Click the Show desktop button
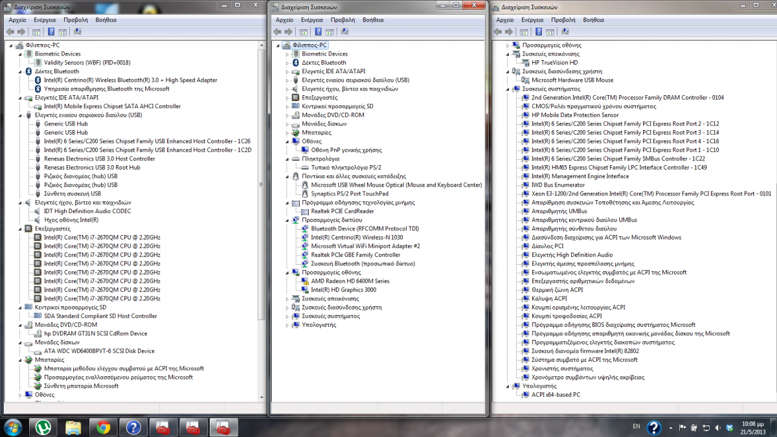The image size is (777, 437). click(x=772, y=428)
